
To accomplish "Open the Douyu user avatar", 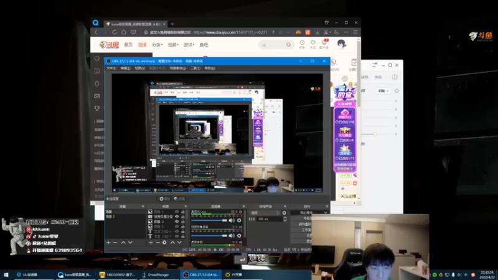I will 341,44.
